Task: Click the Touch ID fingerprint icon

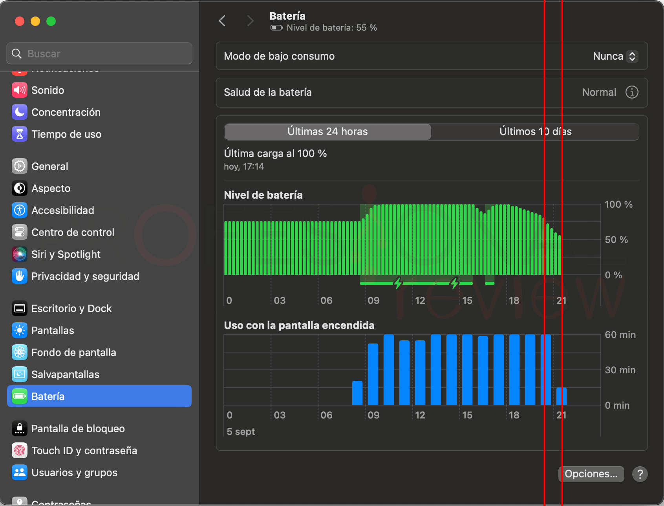Action: pos(20,451)
